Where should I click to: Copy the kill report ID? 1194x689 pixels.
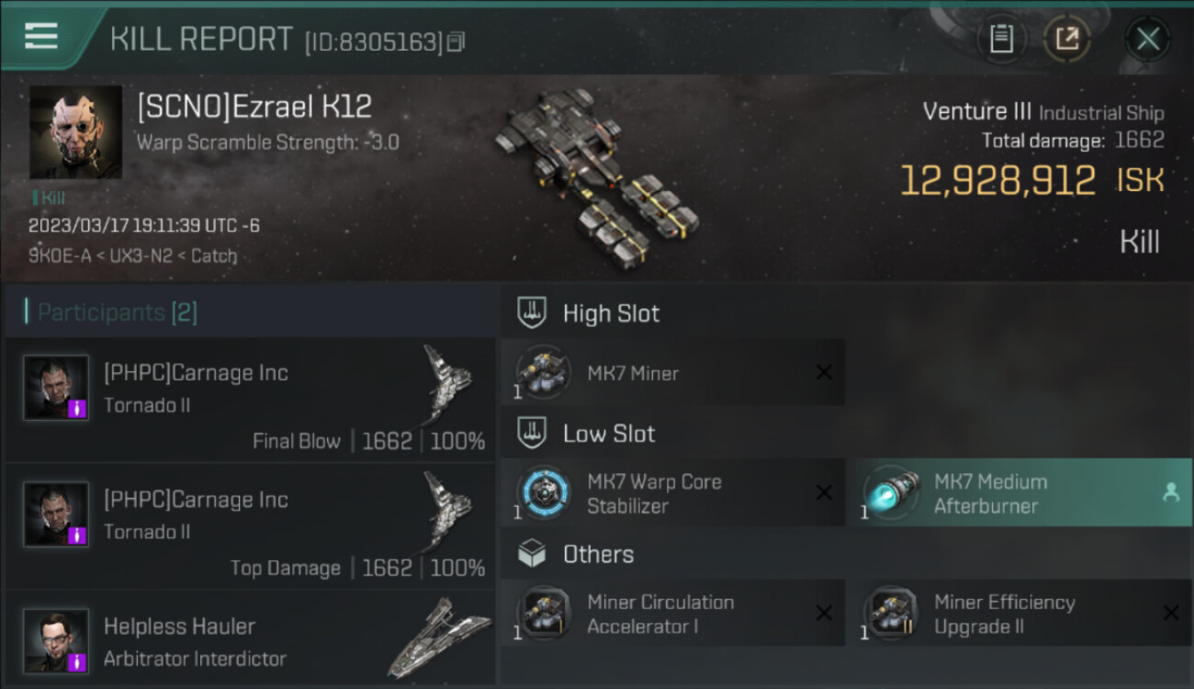tap(456, 41)
